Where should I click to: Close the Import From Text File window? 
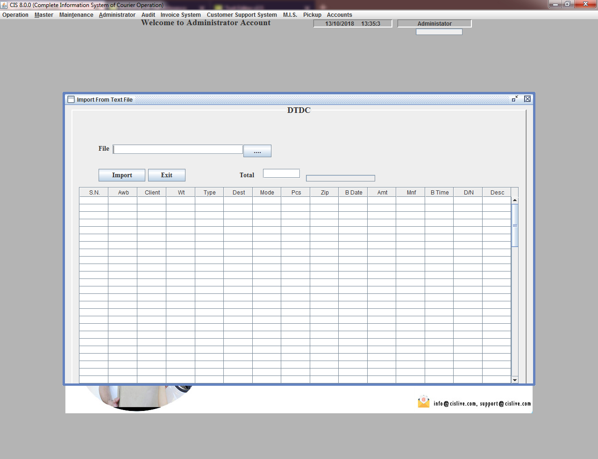527,99
